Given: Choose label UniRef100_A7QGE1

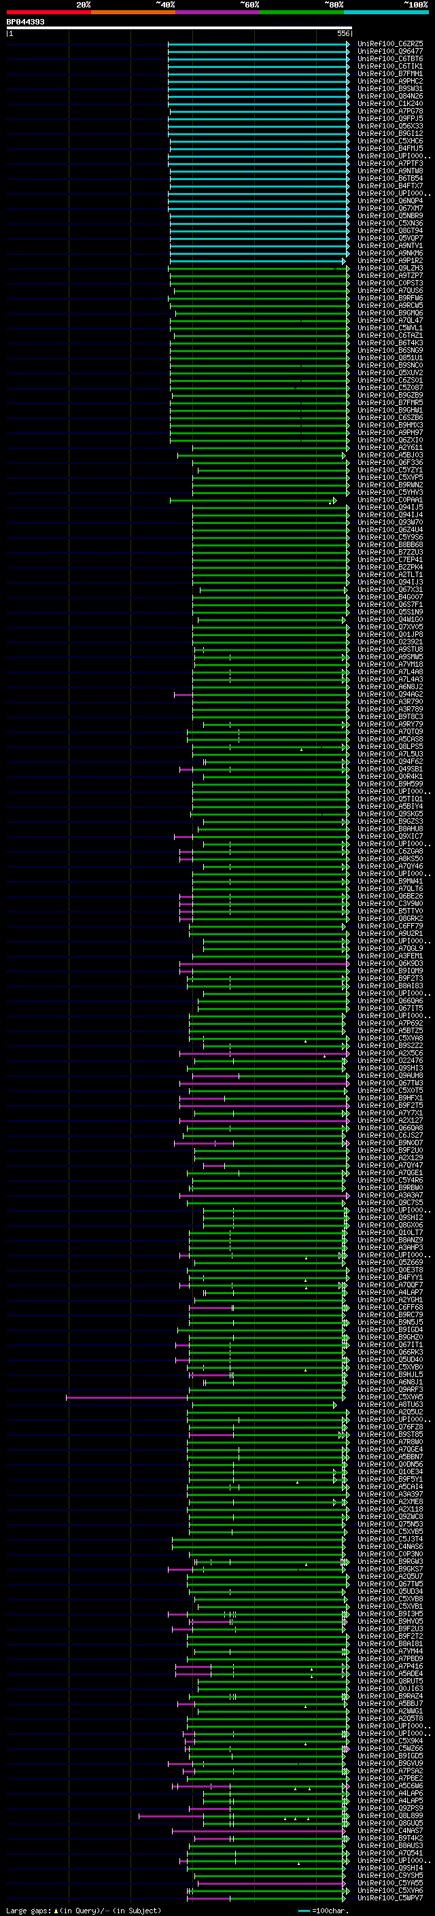Looking at the screenshot, I should pos(390,1173).
